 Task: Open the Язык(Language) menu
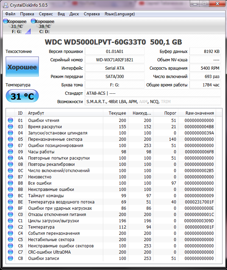[120, 14]
